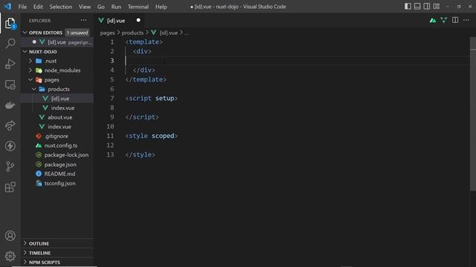Open the Live Share view
The height and width of the screenshot is (267, 476).
[x=10, y=125]
